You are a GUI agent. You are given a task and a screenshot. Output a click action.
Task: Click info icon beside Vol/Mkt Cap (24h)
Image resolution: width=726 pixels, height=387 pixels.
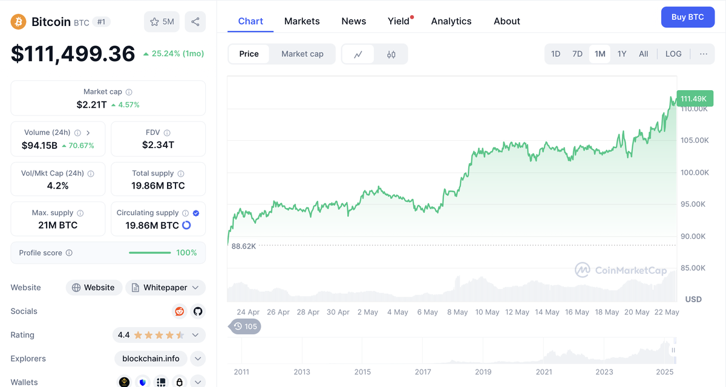(x=91, y=174)
